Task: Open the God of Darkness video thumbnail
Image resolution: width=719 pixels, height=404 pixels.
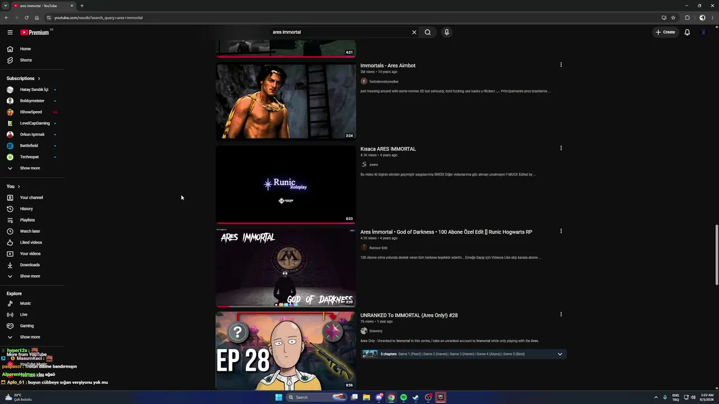Action: coord(286,268)
